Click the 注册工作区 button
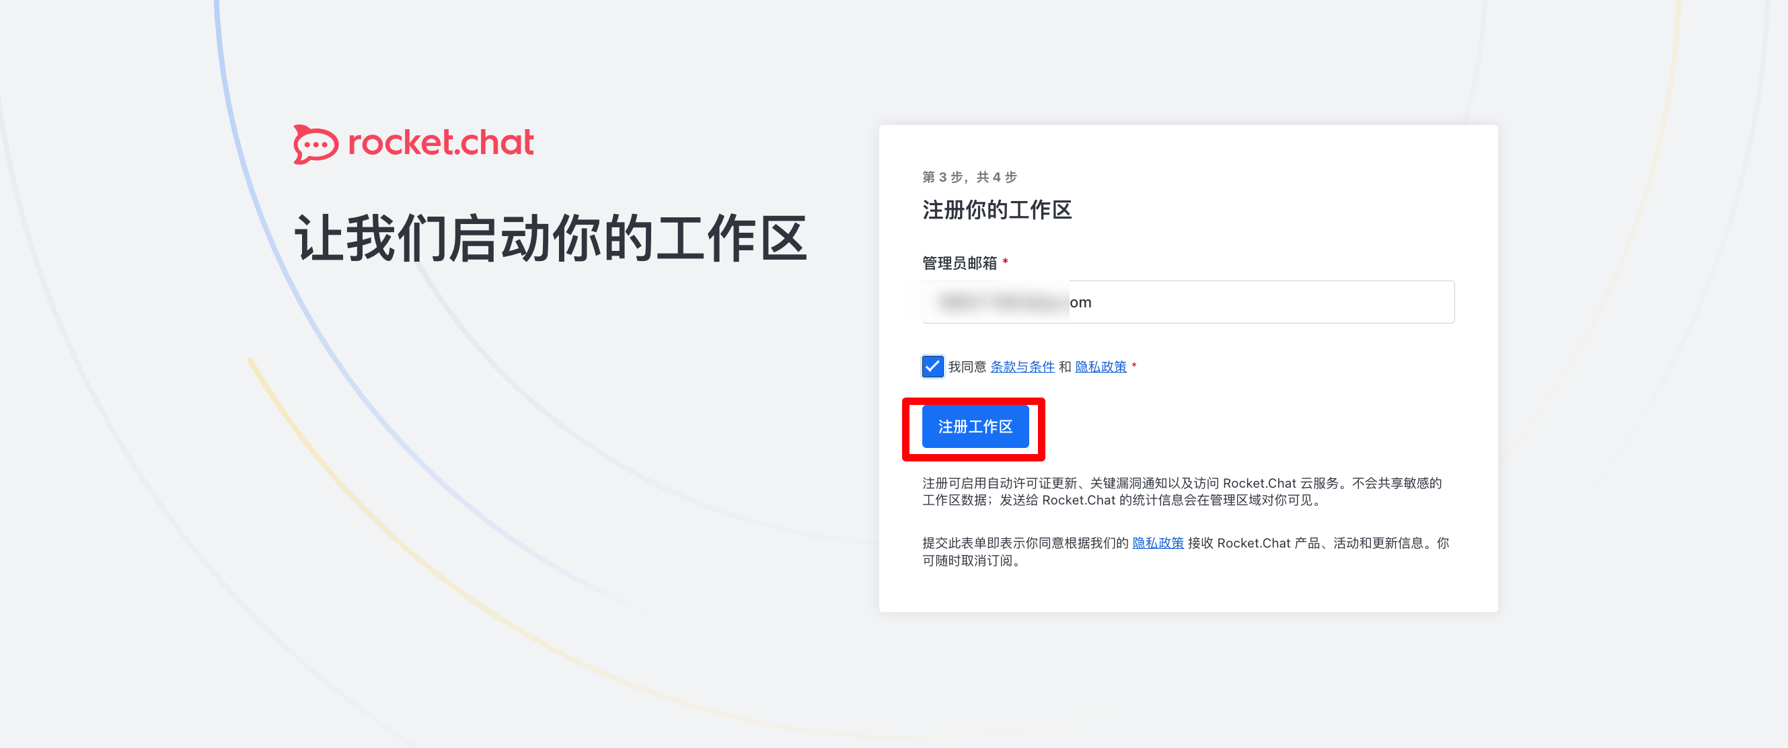The width and height of the screenshot is (1788, 748). (975, 426)
